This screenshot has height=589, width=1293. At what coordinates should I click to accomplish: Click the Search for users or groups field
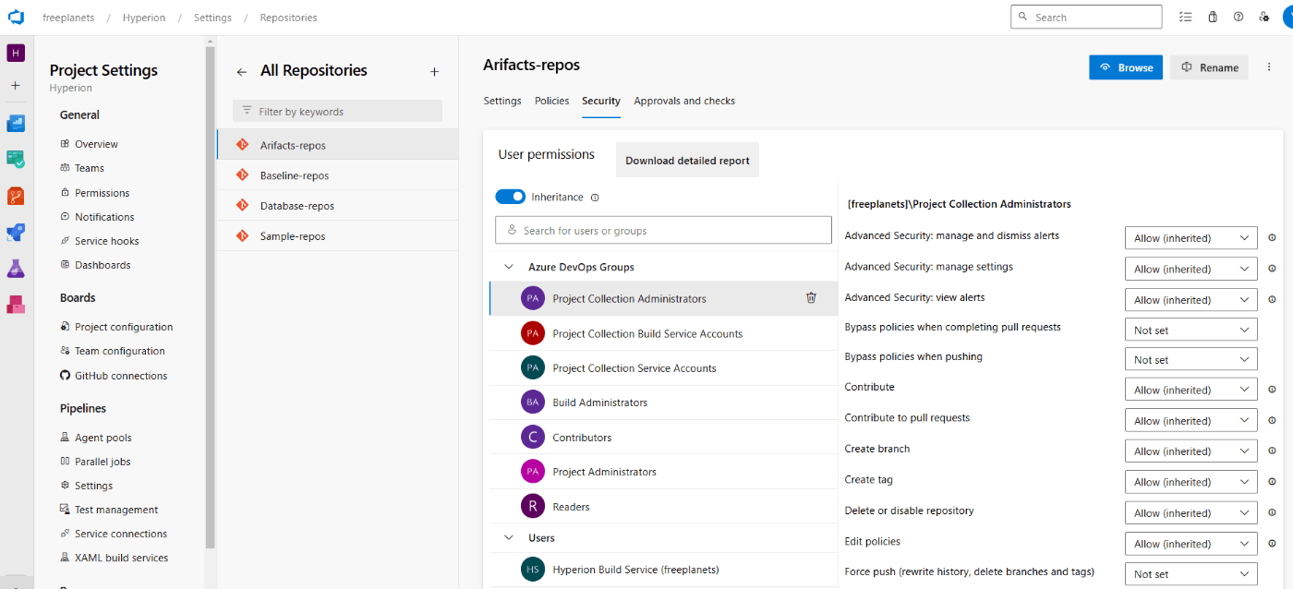coord(663,230)
